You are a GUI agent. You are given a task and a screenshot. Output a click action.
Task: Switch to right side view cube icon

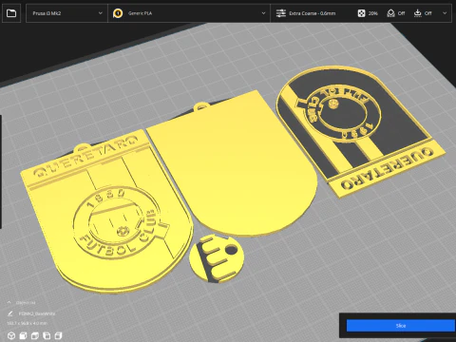[x=58, y=335]
